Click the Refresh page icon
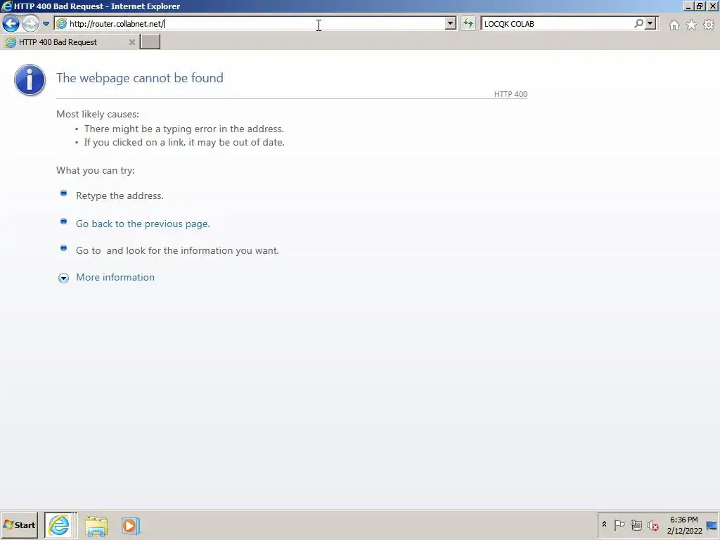Viewport: 720px width, 540px height. 468,23
